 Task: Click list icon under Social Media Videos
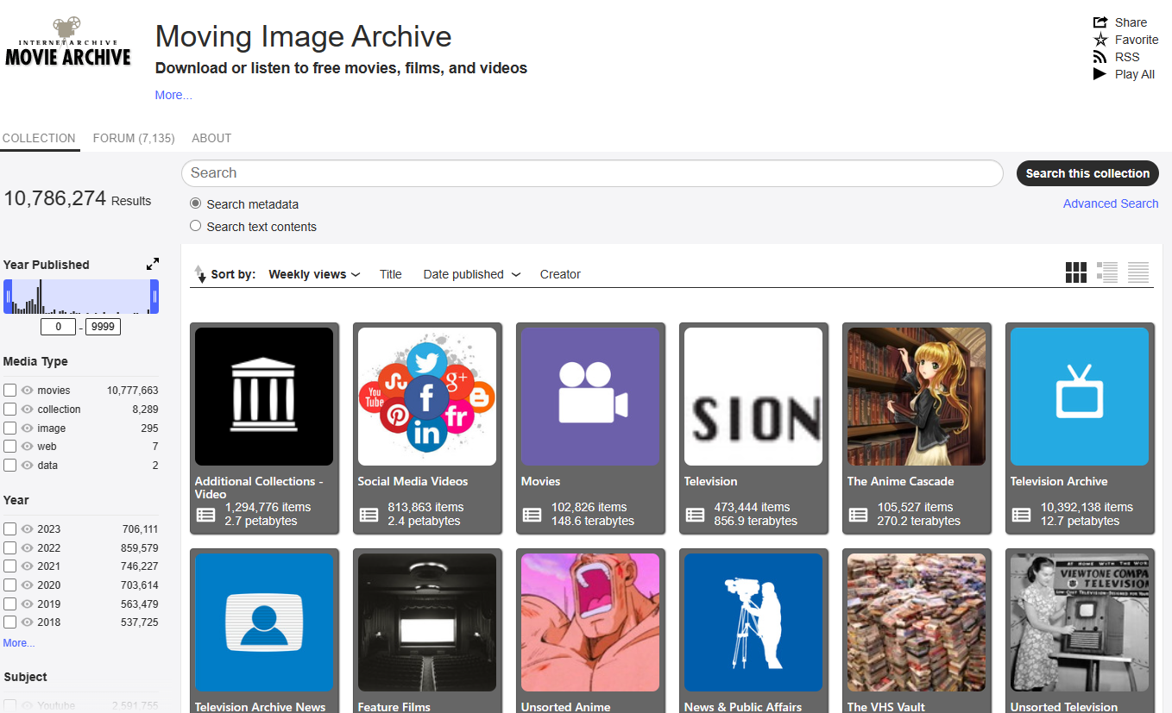pos(369,515)
